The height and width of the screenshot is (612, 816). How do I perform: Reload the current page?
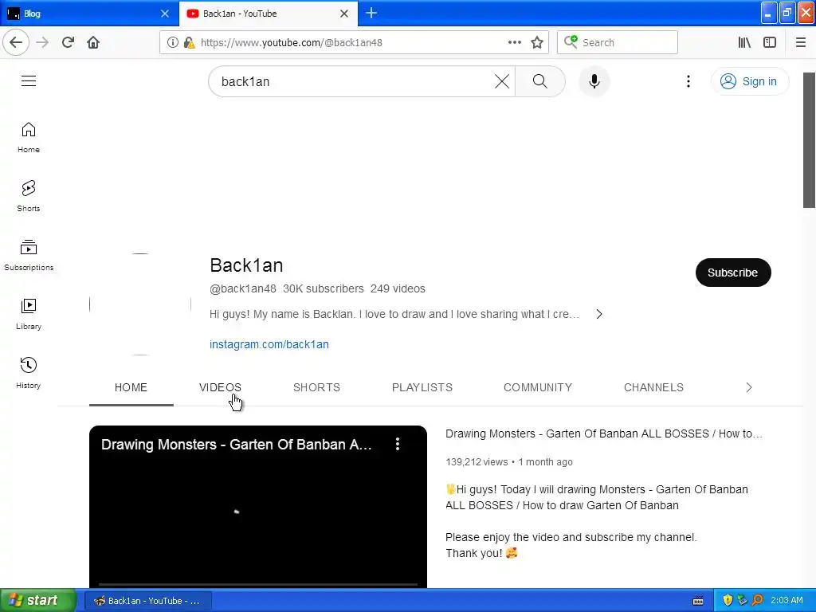(68, 43)
